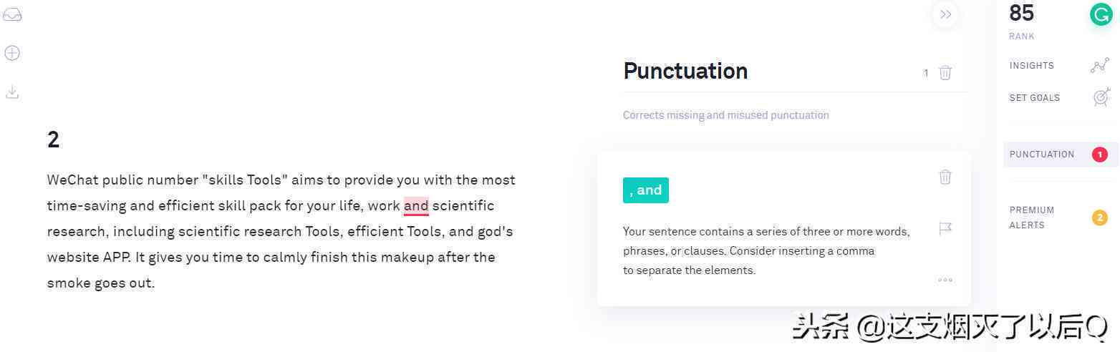Click the download icon in left sidebar

tap(12, 92)
